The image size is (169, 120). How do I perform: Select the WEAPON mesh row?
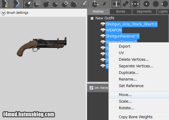pyautogui.click(x=114, y=30)
